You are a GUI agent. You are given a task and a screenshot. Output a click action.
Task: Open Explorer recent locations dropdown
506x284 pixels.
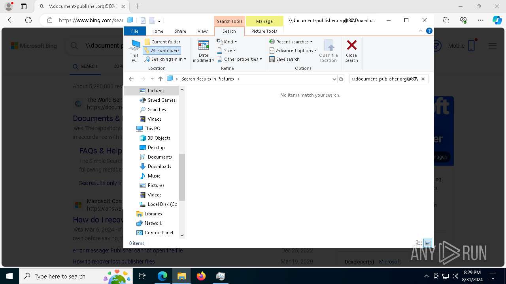tap(152, 79)
